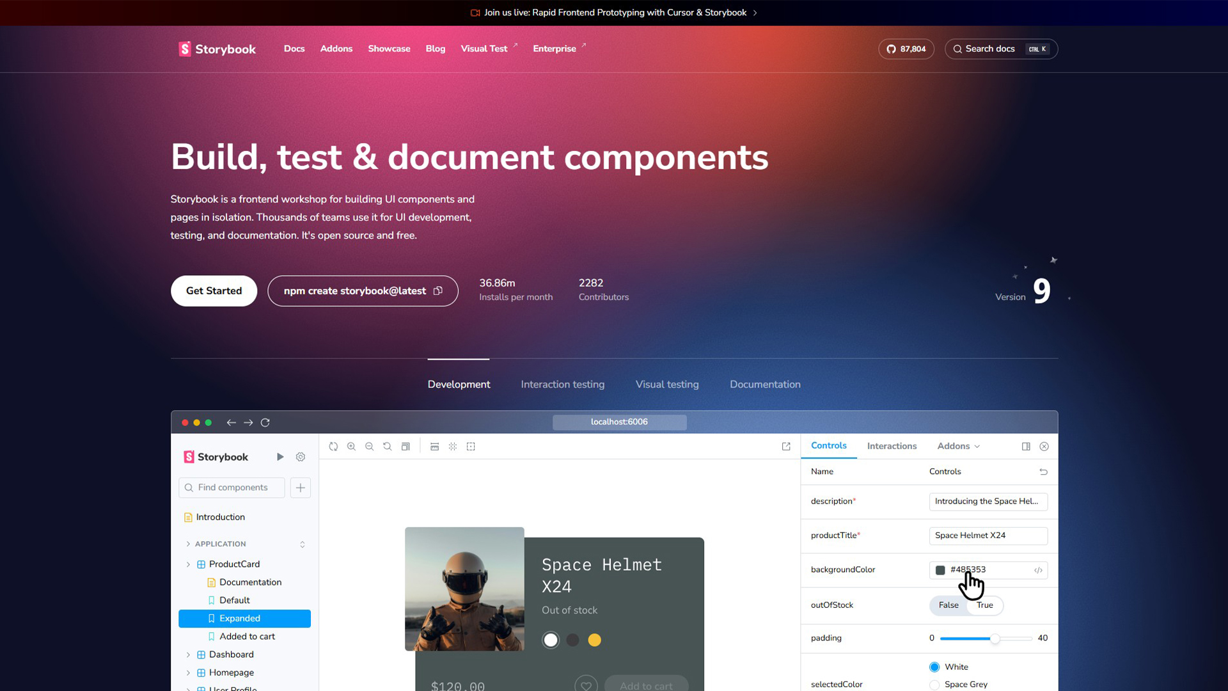Click the Storybook logo in the site header
Viewport: 1228px width, 691px height.
tap(217, 49)
